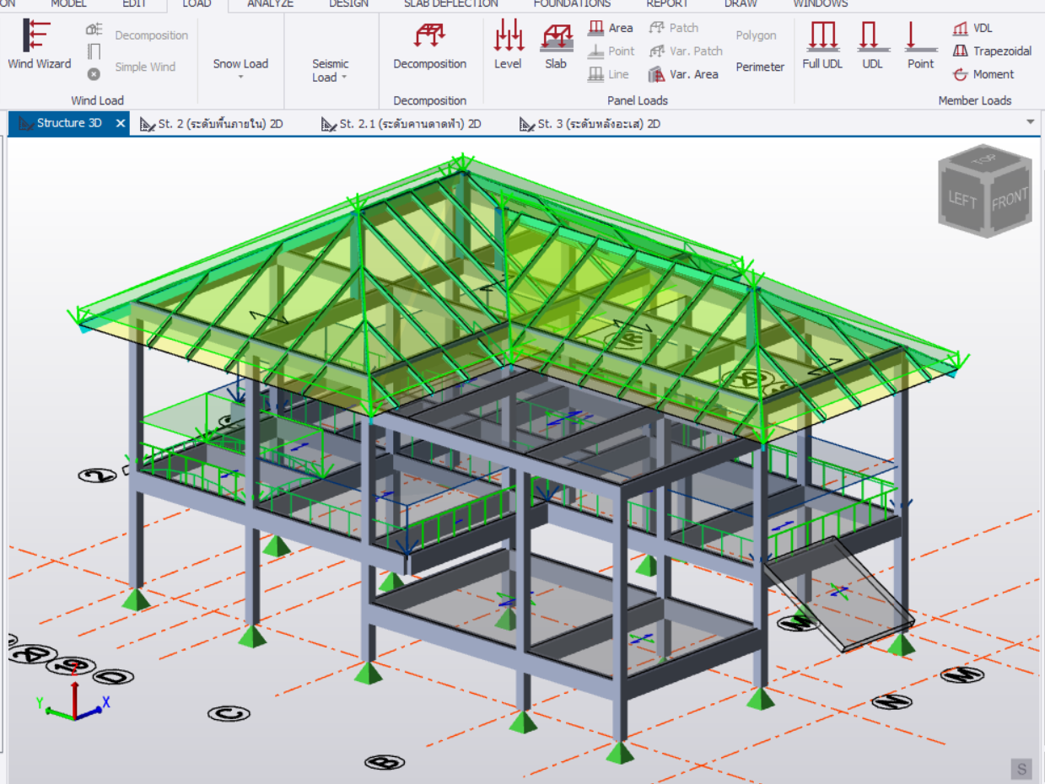Close the Structure 3D tab
Screen dimensions: 1045x784
point(121,123)
